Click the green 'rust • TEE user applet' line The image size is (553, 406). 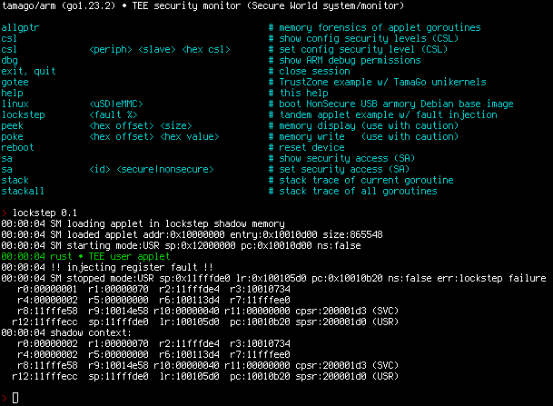pyautogui.click(x=85, y=256)
